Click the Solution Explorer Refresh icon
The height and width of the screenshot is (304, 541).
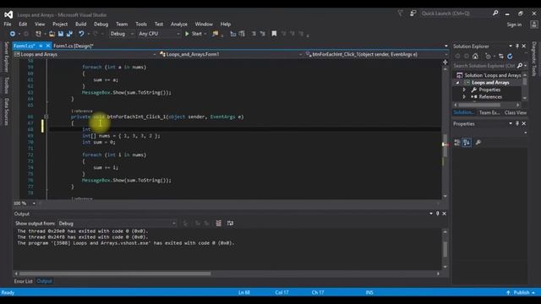pos(510,57)
